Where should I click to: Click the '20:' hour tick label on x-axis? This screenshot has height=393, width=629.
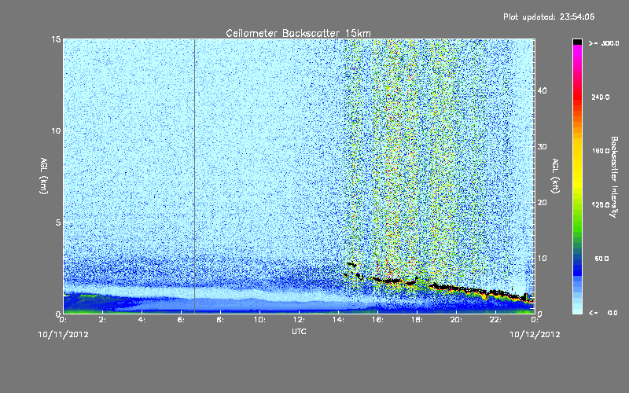tap(456, 320)
